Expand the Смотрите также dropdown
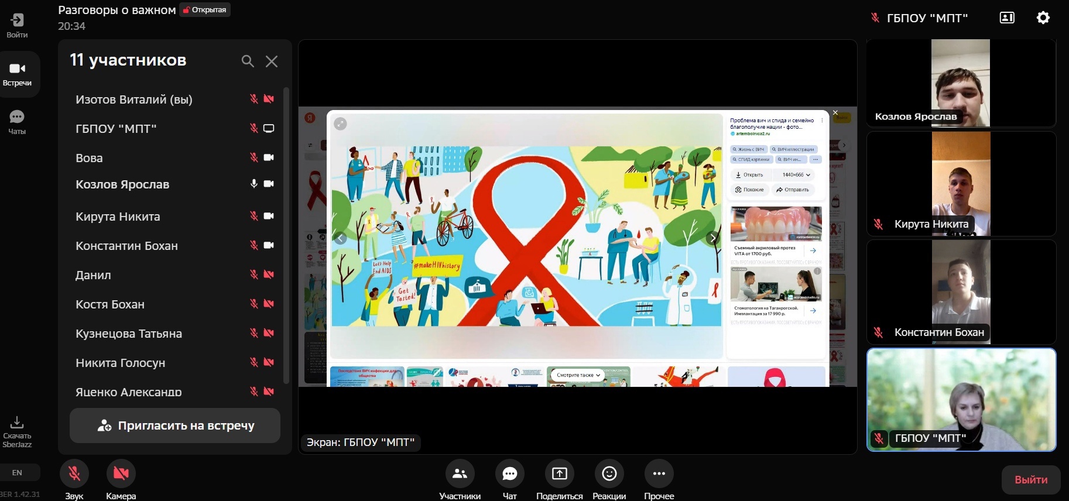This screenshot has height=501, width=1069. [578, 375]
